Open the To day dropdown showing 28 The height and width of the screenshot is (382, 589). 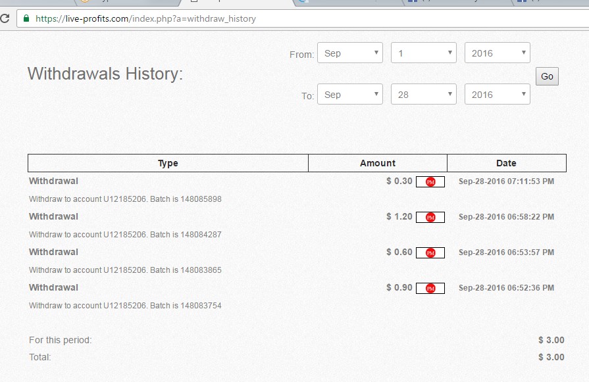pos(424,94)
